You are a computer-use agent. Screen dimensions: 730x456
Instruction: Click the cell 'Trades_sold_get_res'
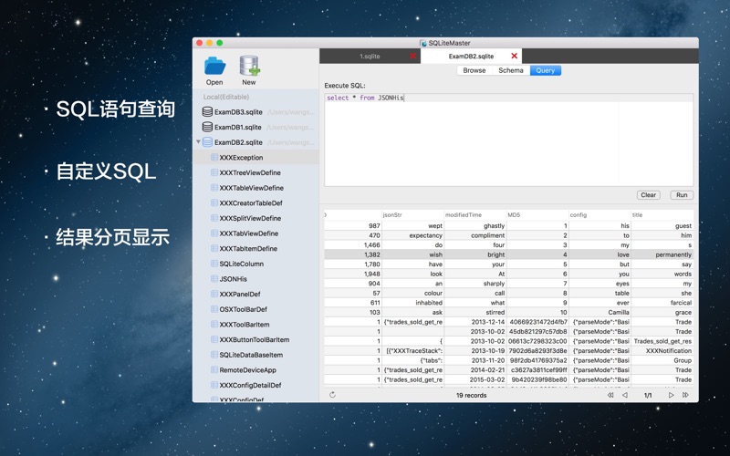[663, 341]
